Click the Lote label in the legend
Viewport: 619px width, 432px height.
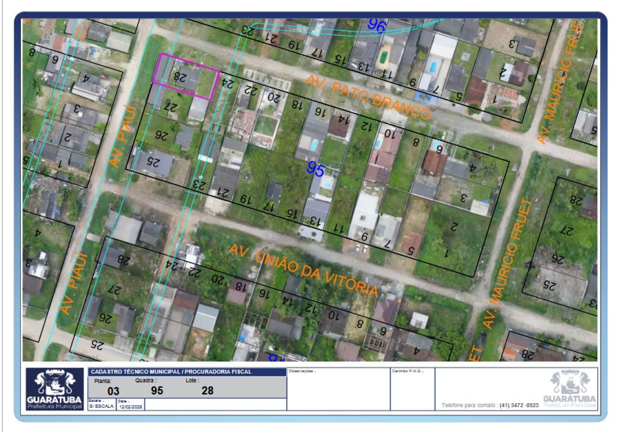click(x=192, y=381)
